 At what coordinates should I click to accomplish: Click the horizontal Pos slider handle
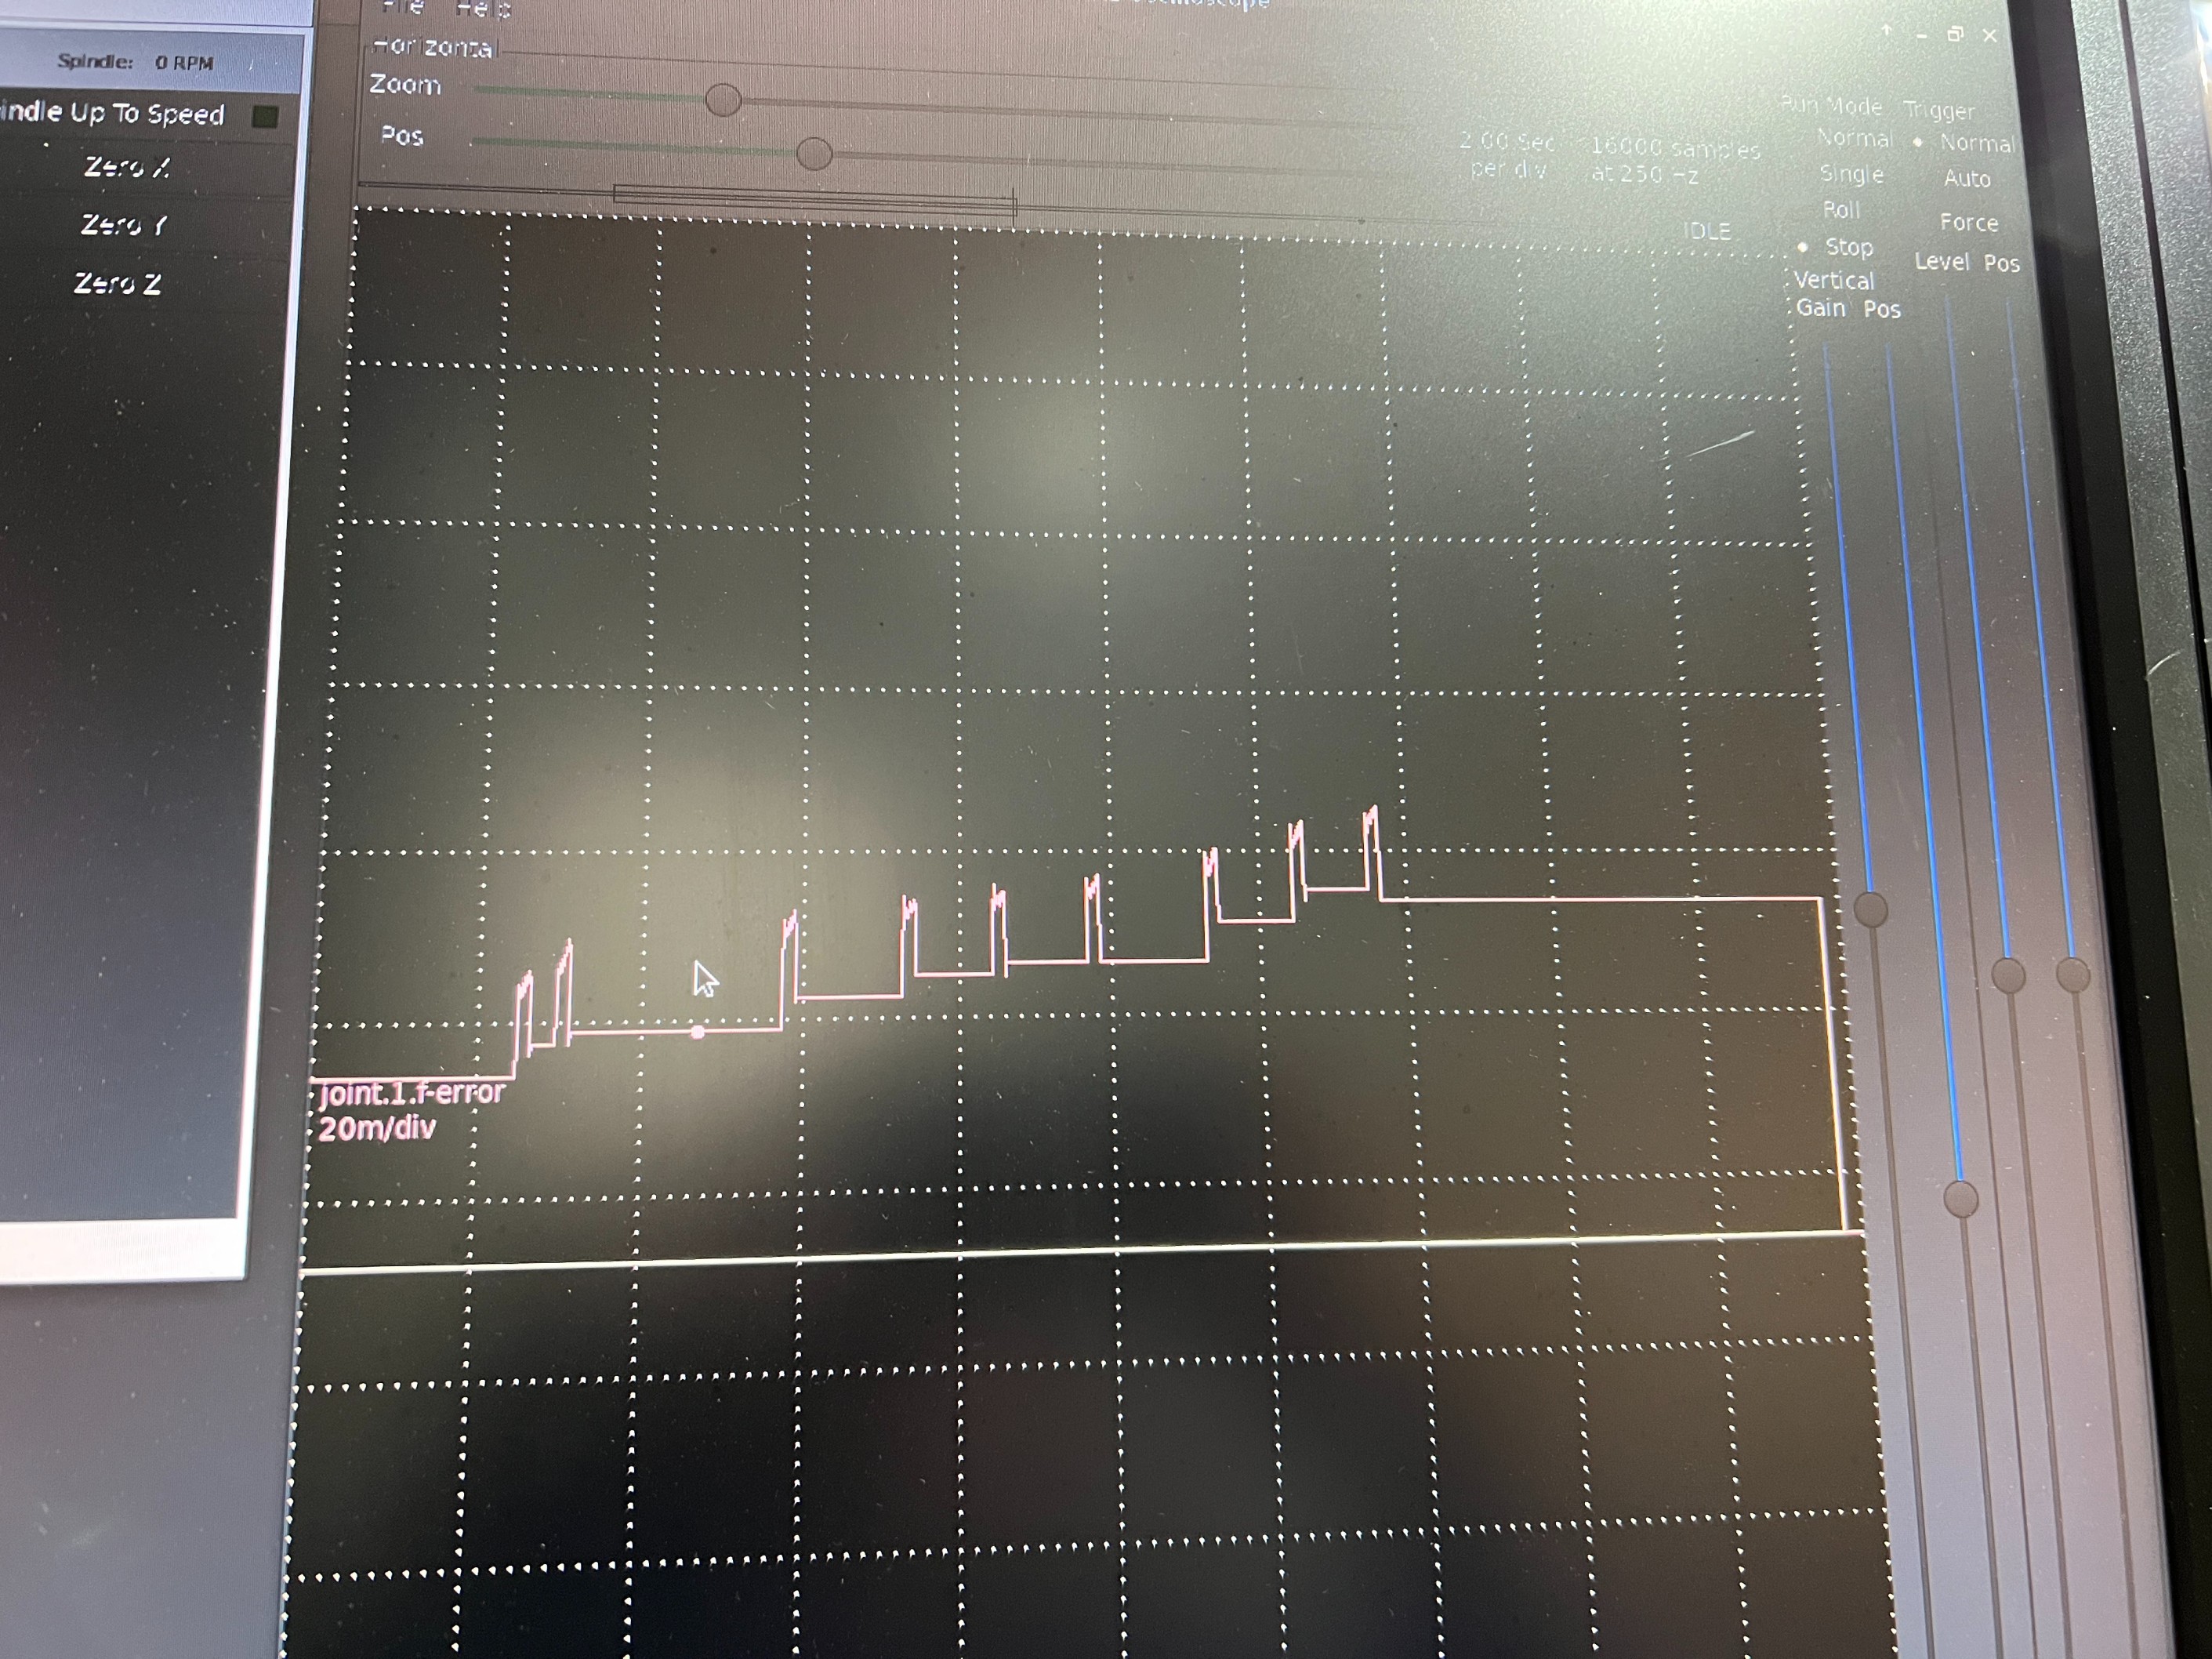pyautogui.click(x=814, y=153)
